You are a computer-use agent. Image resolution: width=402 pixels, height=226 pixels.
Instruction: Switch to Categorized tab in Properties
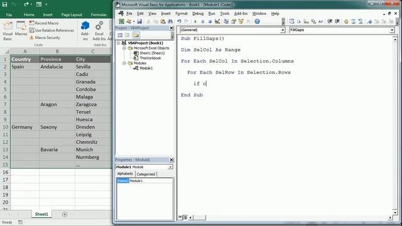(x=146, y=175)
